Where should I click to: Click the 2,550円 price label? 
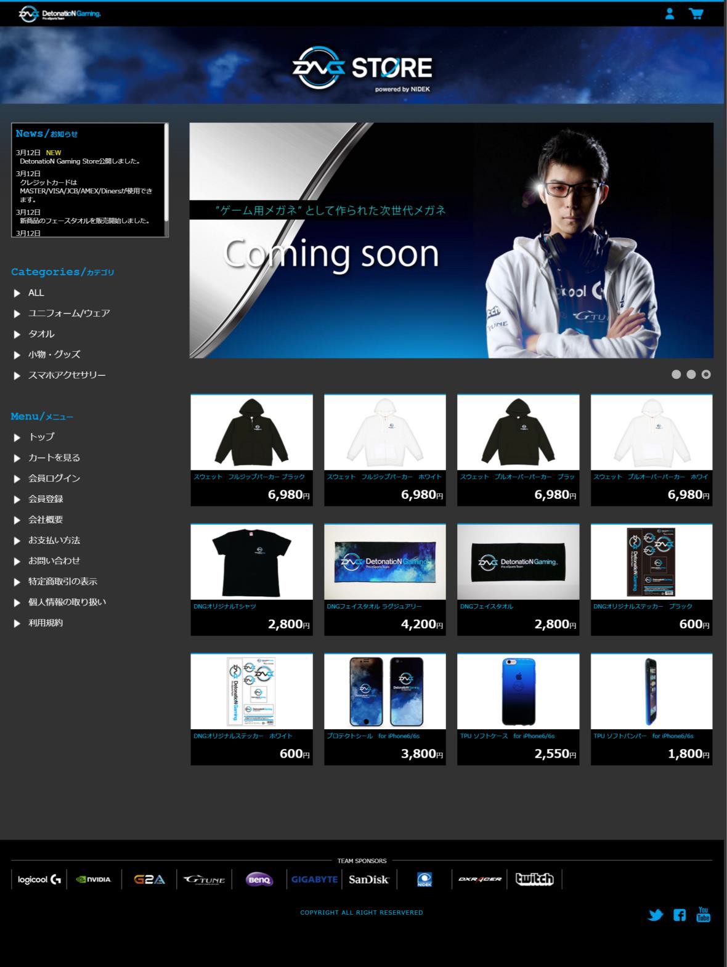[555, 754]
